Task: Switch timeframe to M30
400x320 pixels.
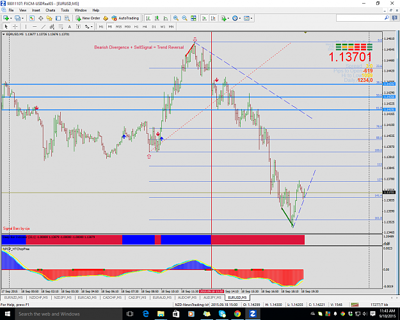Action: [x=127, y=26]
